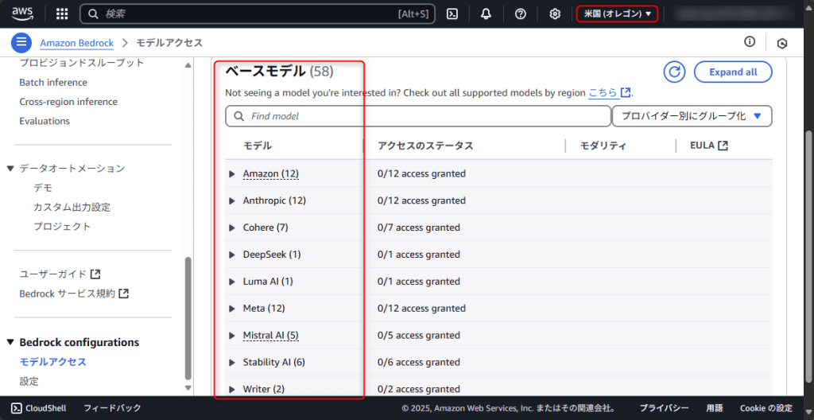Open Cookie の設定 in the footer

click(766, 408)
